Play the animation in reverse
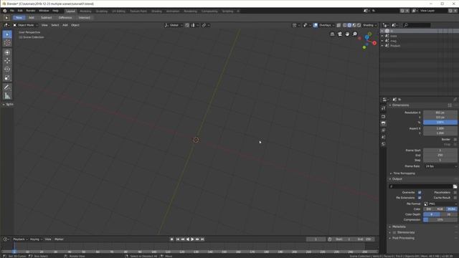459x258 pixels. click(188, 239)
